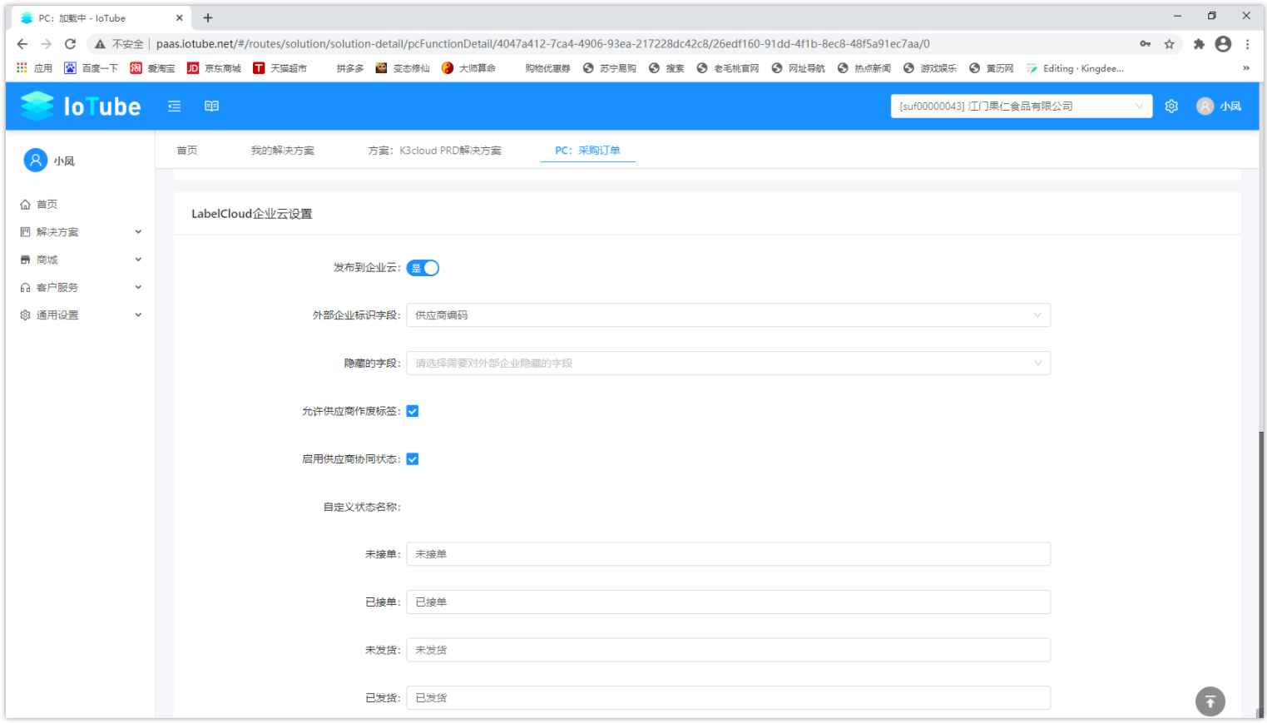
Task: Select the PC：采购订单 tab
Action: [587, 151]
